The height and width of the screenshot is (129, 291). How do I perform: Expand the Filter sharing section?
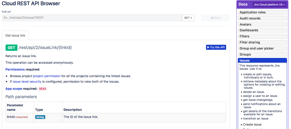(262, 42)
